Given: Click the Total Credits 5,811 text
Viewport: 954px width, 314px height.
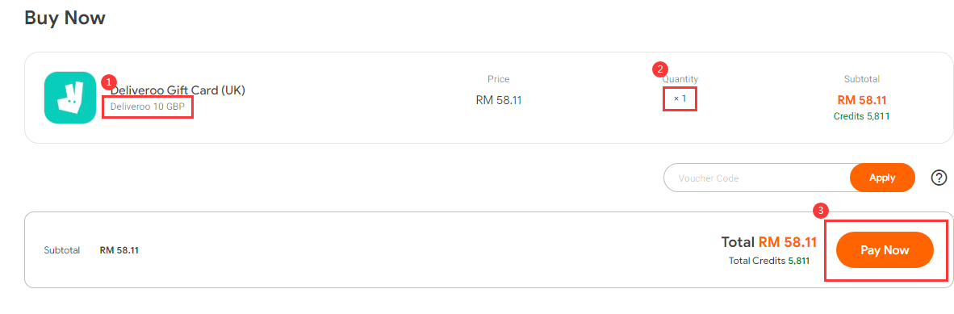Looking at the screenshot, I should pos(769,261).
